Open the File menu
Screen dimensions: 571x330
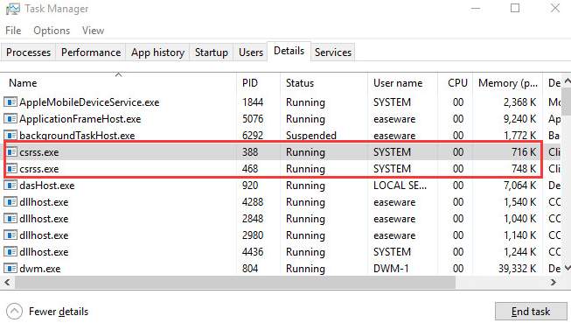coord(13,31)
